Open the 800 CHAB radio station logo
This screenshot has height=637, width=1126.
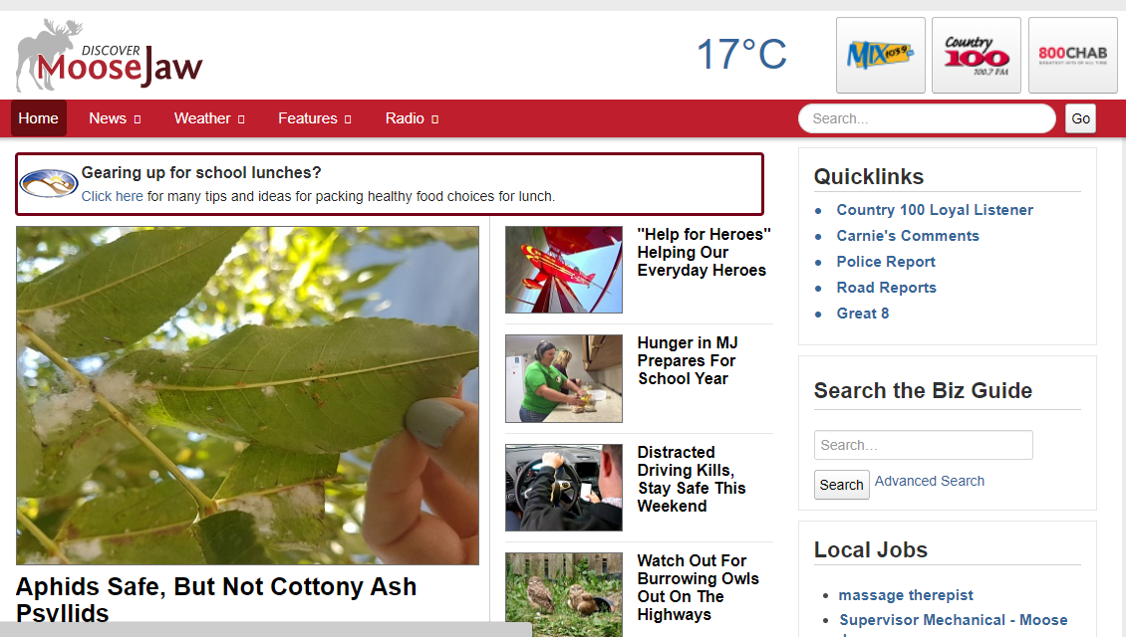click(x=1073, y=55)
